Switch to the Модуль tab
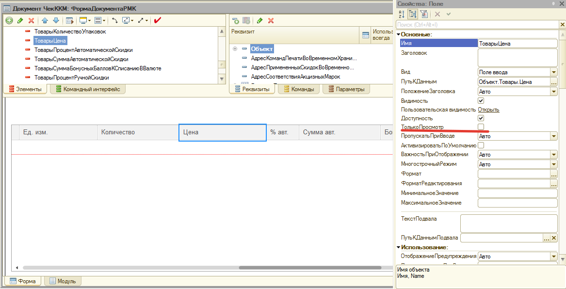Image resolution: width=566 pixels, height=289 pixels. click(63, 281)
